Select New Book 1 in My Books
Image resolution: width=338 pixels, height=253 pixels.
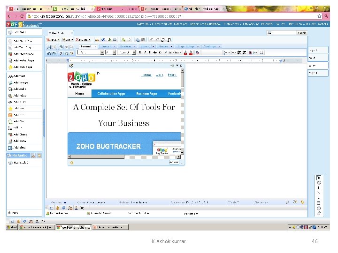click(x=21, y=163)
